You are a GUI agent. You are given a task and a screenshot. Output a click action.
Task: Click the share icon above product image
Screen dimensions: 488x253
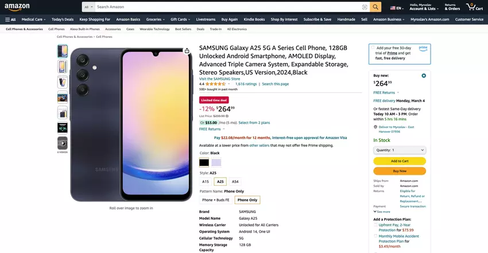point(187,50)
